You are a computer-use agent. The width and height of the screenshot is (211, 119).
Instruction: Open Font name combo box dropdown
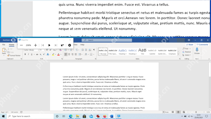[38, 50]
